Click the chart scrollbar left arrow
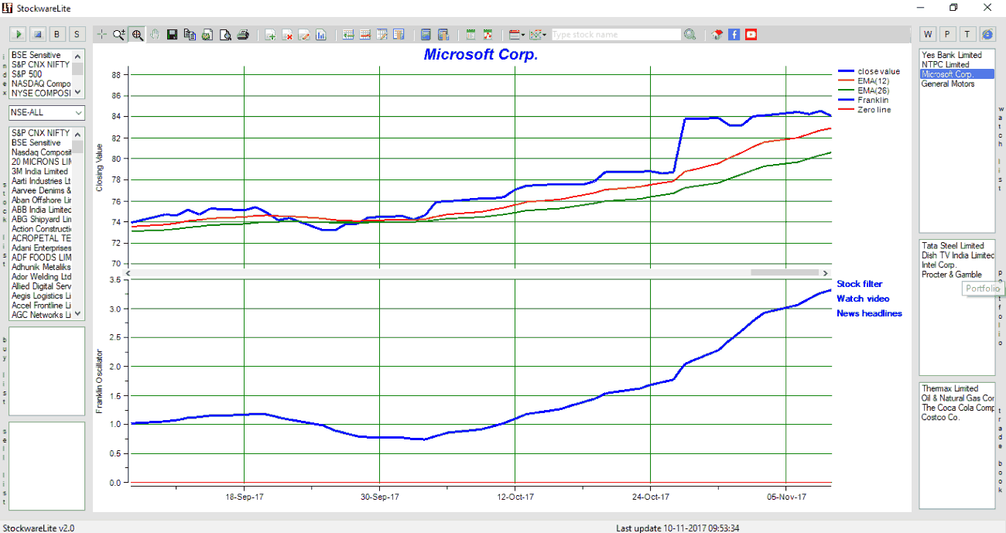The image size is (1006, 533). click(129, 273)
